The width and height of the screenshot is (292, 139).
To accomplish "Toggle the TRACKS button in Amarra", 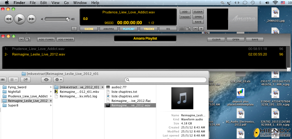I will tap(149, 29).
